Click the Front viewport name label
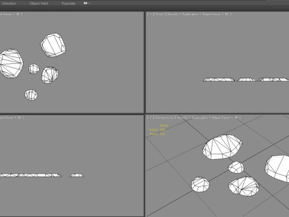289x217 pixels. [160, 14]
